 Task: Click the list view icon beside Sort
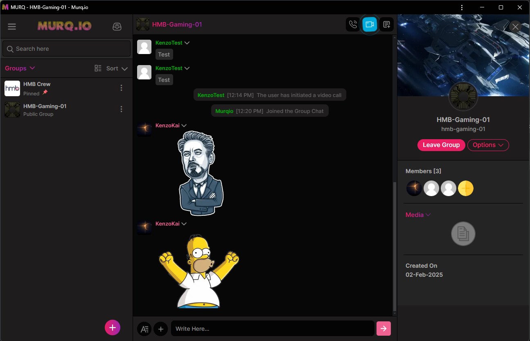(98, 68)
